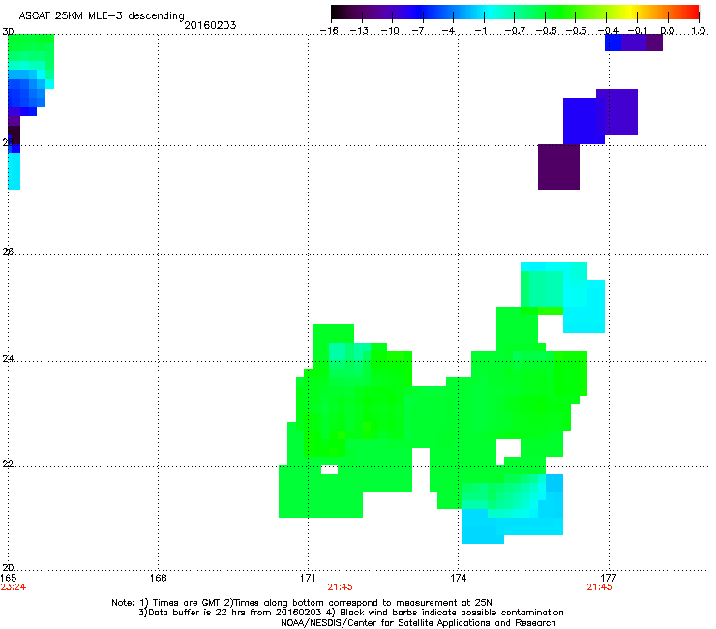The image size is (716, 629).
Task: Click the latitude 24 axis label
Action: (x=8, y=359)
